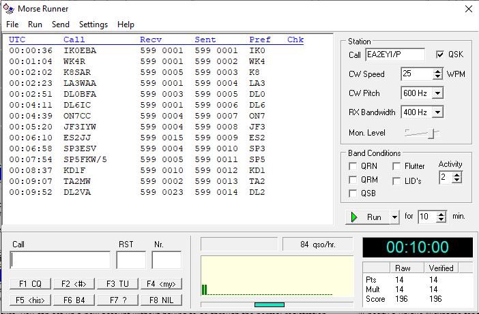
Task: Click the green Run play arrow
Action: click(354, 217)
